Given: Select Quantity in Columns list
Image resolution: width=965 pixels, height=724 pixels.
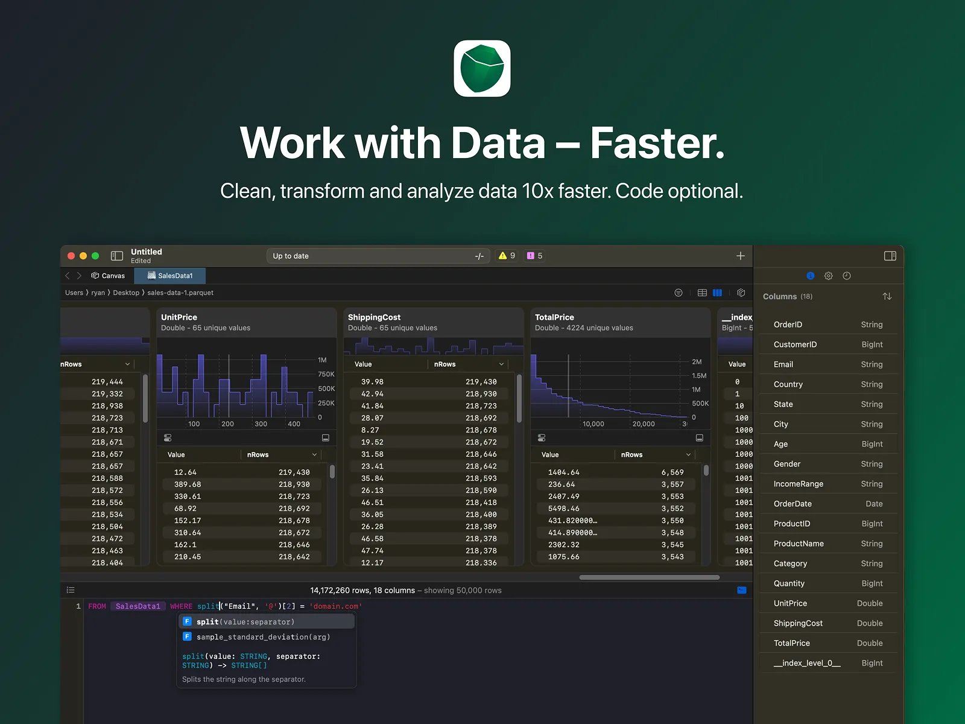Looking at the screenshot, I should (828, 583).
